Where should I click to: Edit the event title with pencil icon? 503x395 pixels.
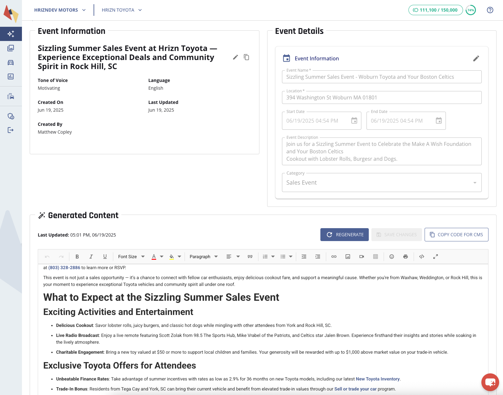(x=236, y=57)
